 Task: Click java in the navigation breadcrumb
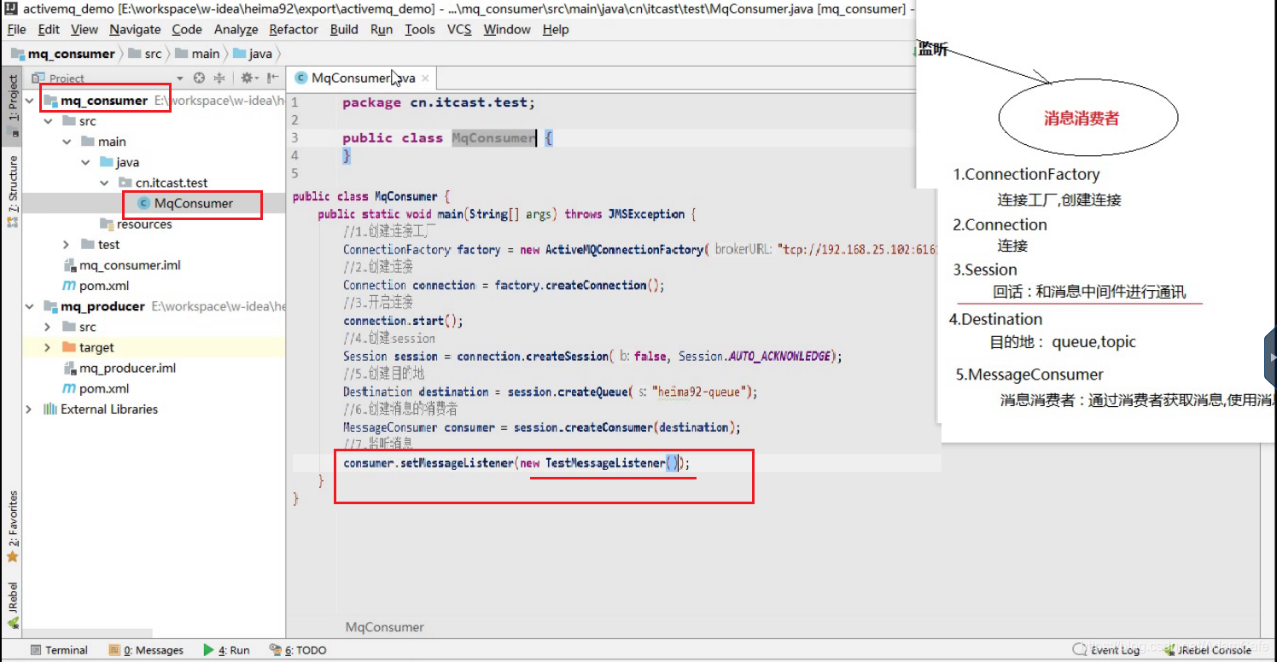pos(253,54)
